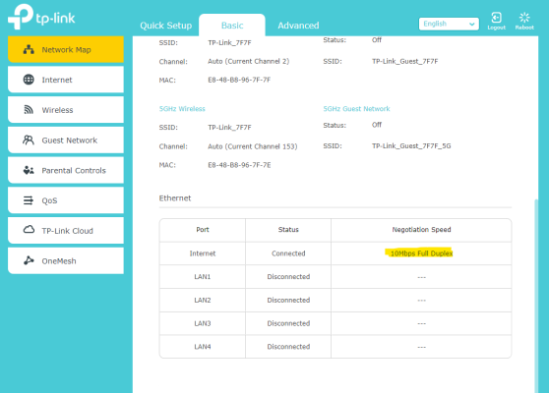Click the 5GHz Wireless heading link
Viewport: 549px width, 393px height.
coord(182,109)
